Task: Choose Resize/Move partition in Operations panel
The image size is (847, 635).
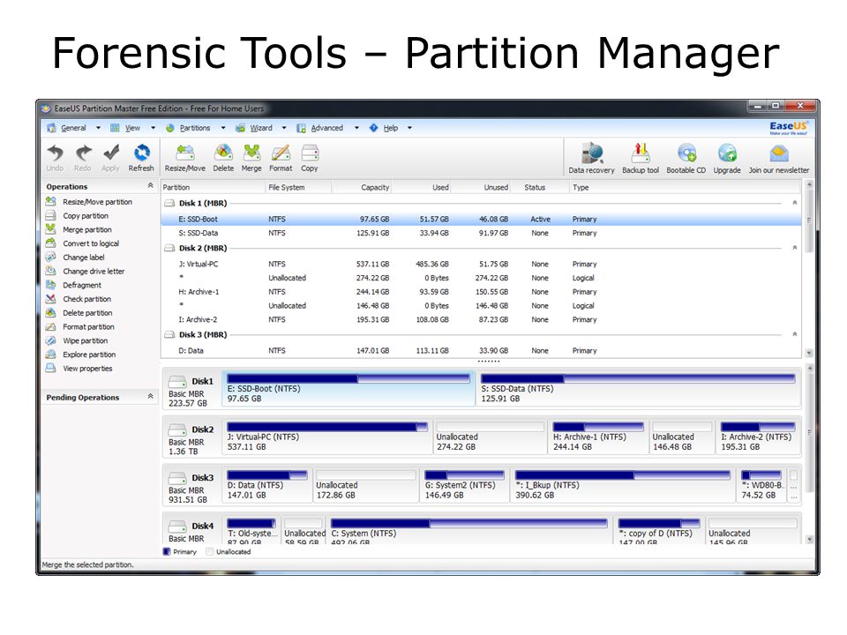Action: click(97, 202)
